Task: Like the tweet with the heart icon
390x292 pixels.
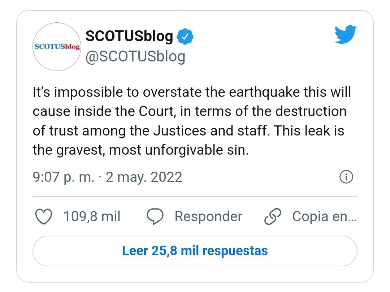Action: click(x=44, y=216)
